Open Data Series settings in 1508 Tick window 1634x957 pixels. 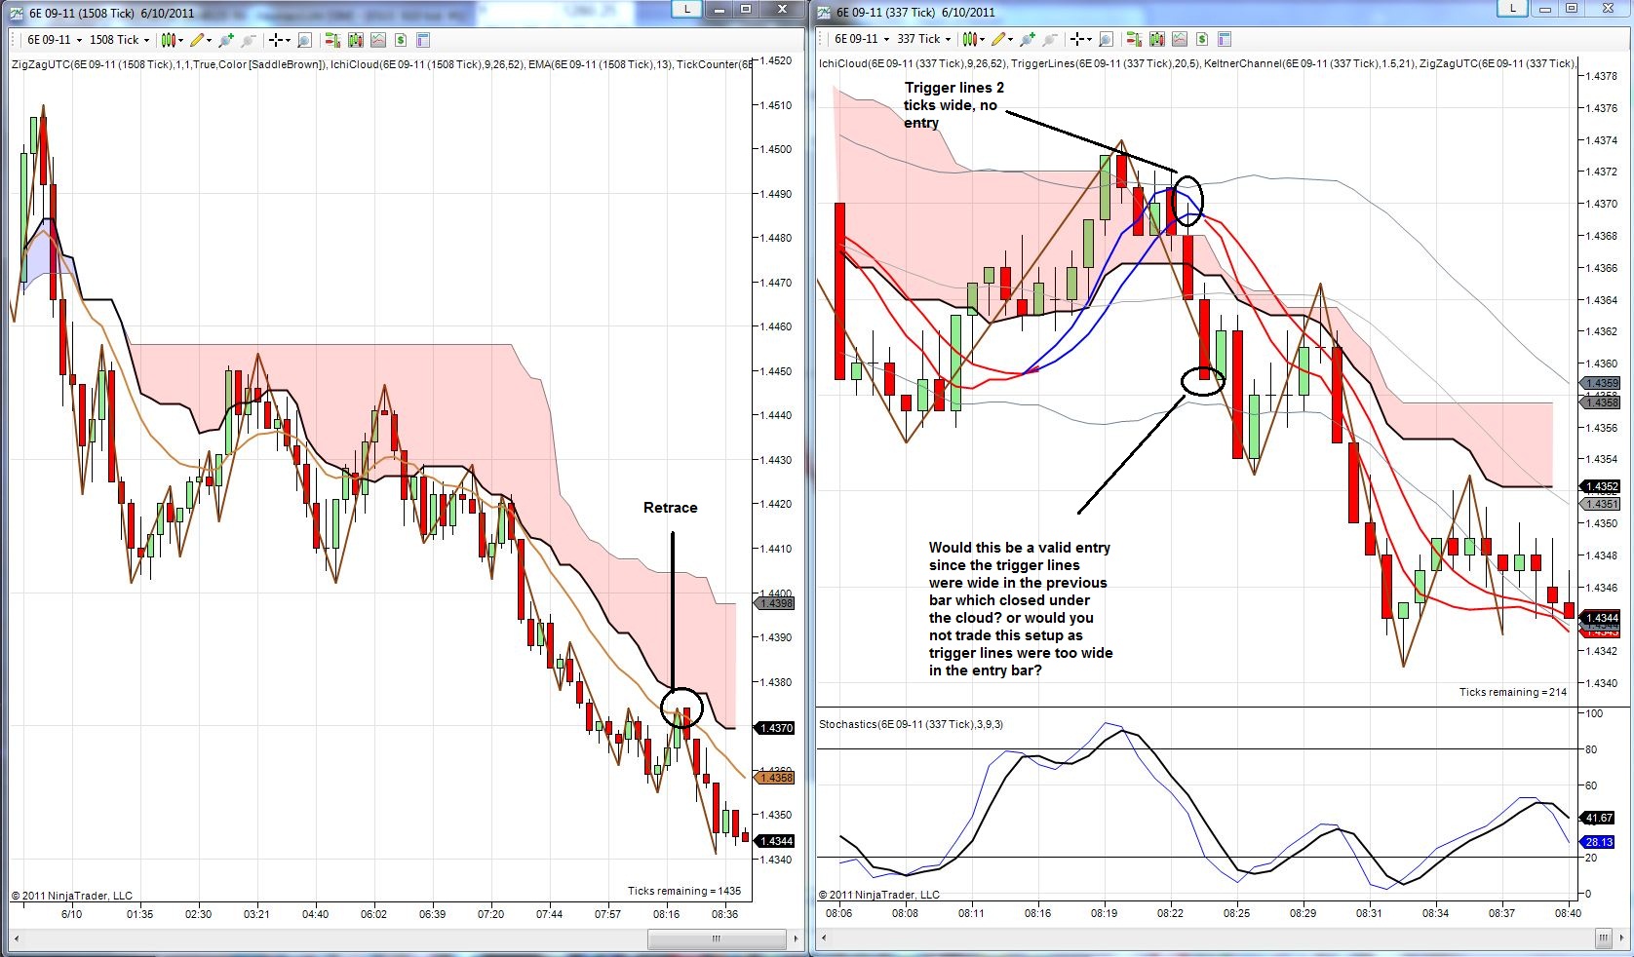pyautogui.click(x=355, y=40)
